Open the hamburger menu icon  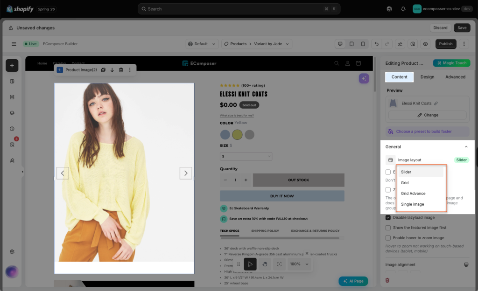[x=14, y=44]
